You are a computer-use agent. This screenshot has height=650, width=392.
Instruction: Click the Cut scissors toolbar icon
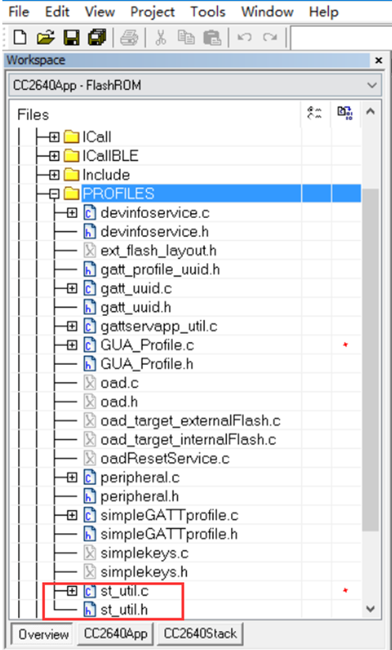coord(161,38)
